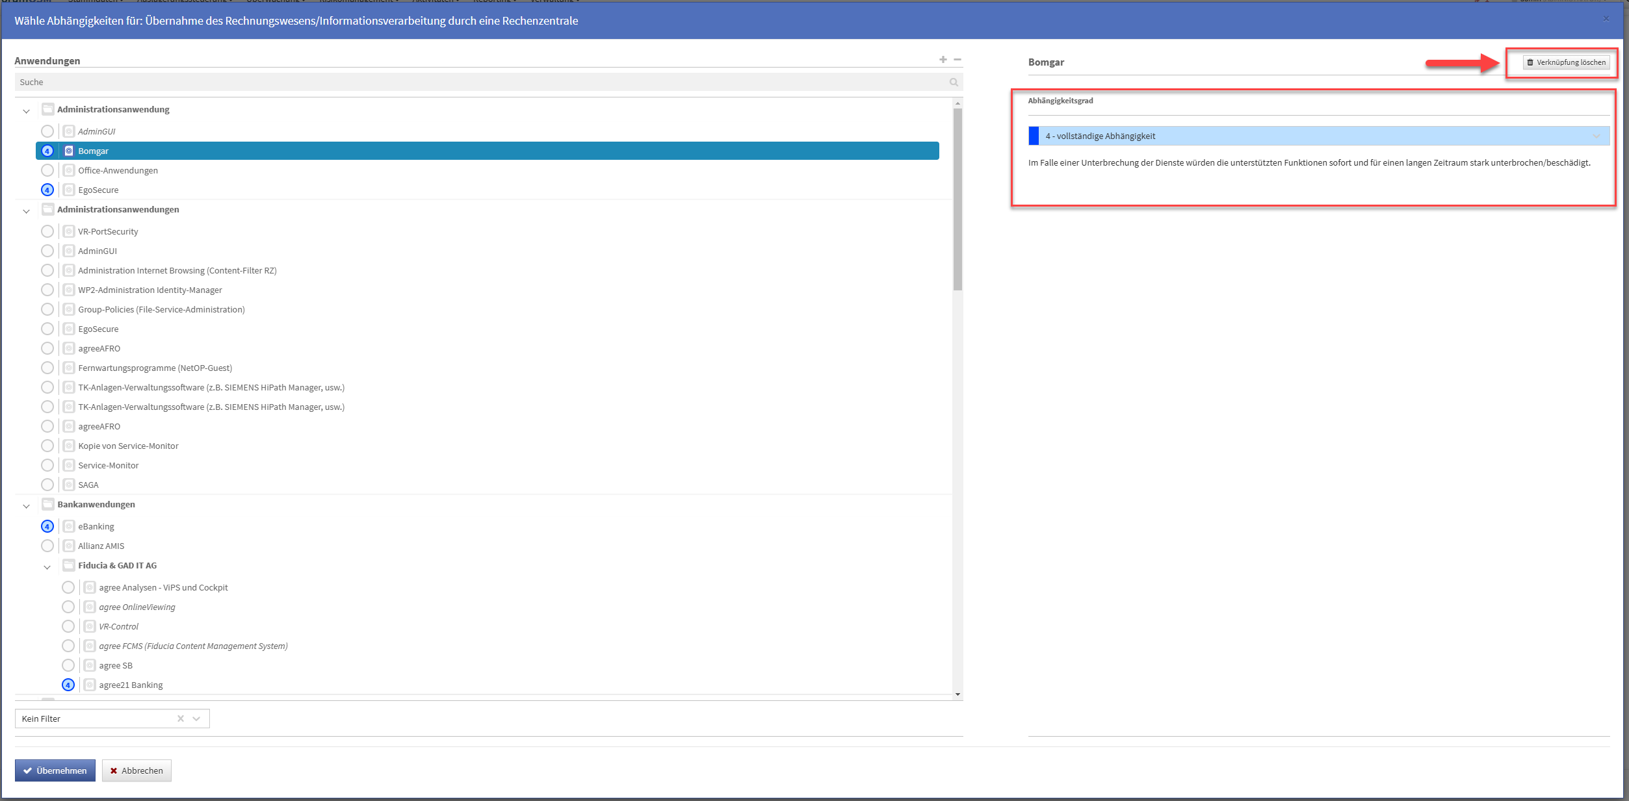Click the folder icon of Fiducia & GAD IT AG
This screenshot has width=1629, height=801.
(68, 565)
